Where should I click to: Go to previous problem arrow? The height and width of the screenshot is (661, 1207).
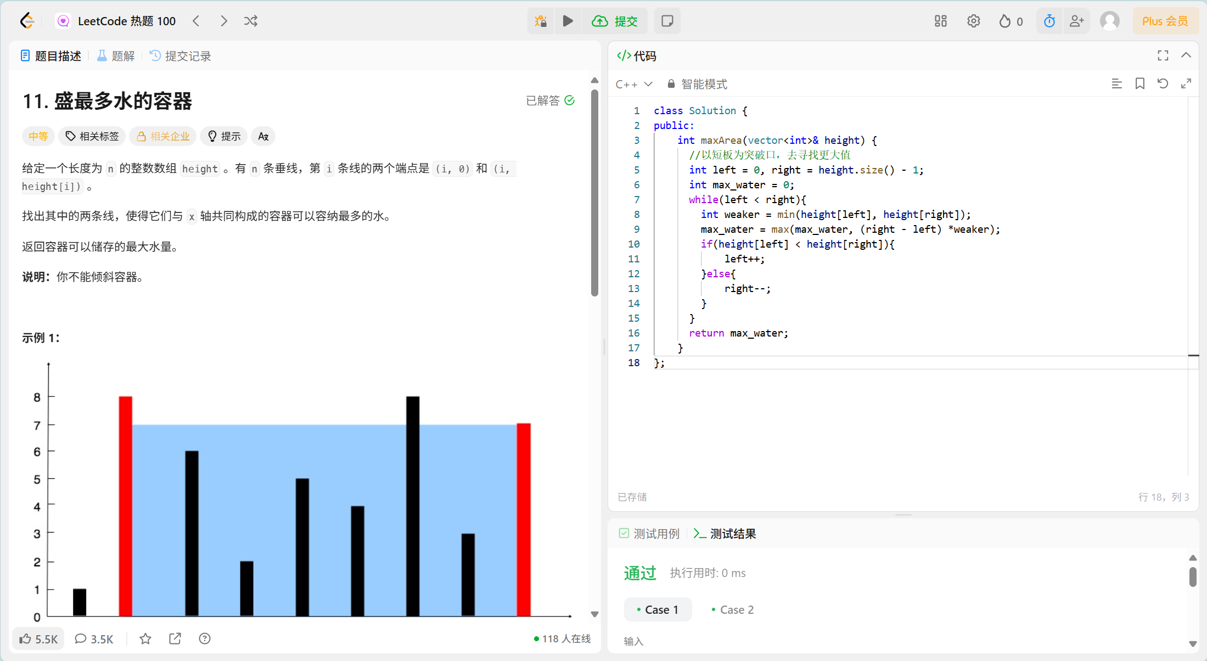pyautogui.click(x=196, y=21)
